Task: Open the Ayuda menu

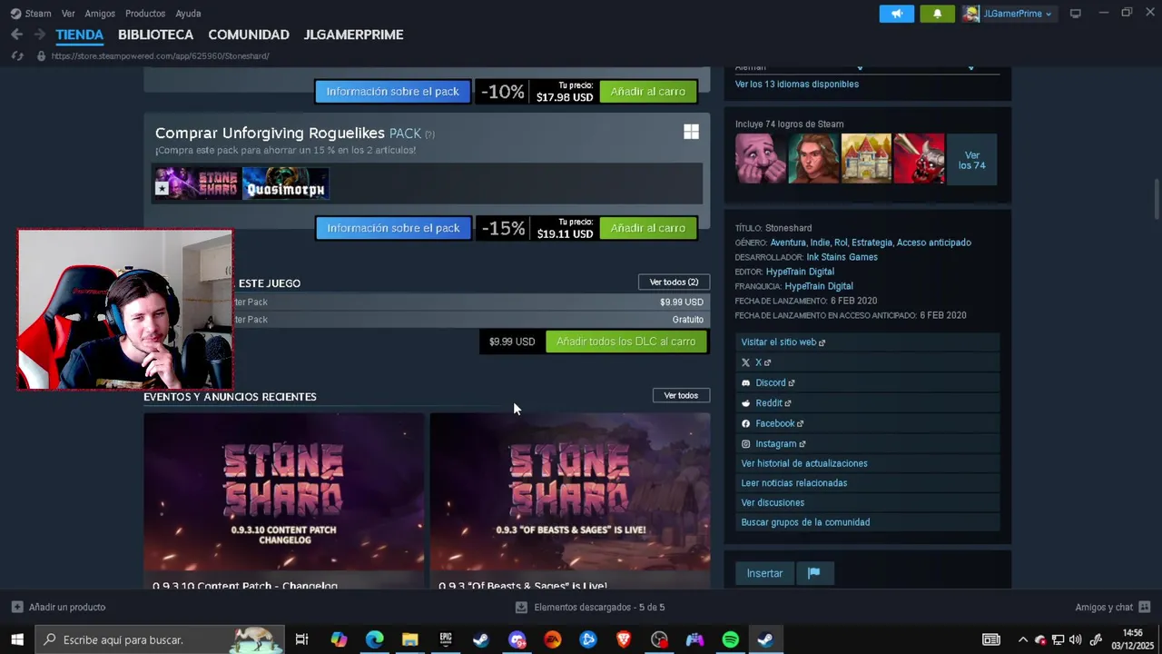Action: (188, 14)
